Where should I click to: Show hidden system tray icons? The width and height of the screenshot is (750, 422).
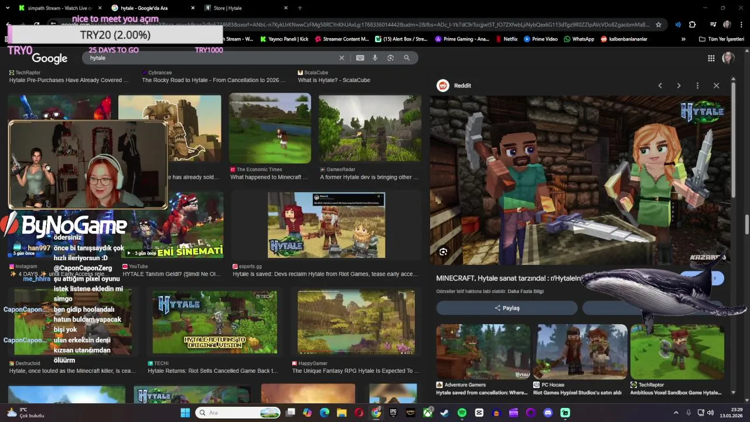tap(676, 413)
